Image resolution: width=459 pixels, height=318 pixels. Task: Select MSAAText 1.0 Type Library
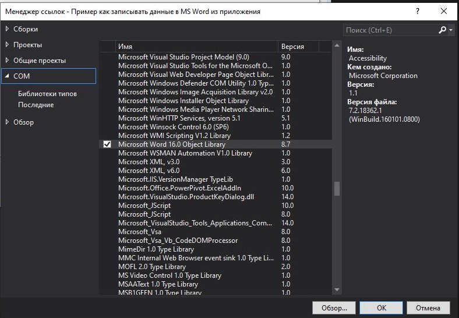(216, 284)
